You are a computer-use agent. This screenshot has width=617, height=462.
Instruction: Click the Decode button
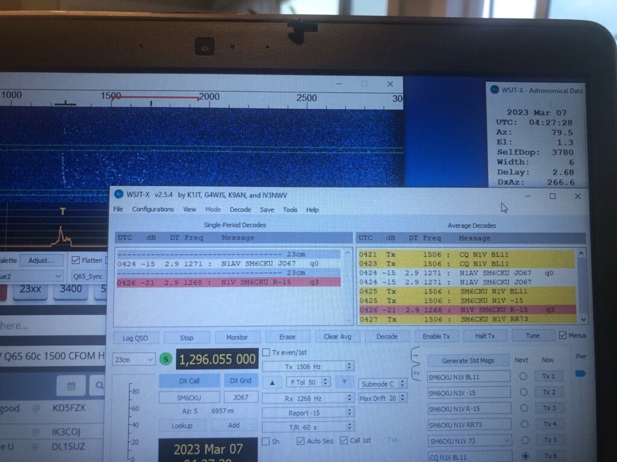coord(387,336)
